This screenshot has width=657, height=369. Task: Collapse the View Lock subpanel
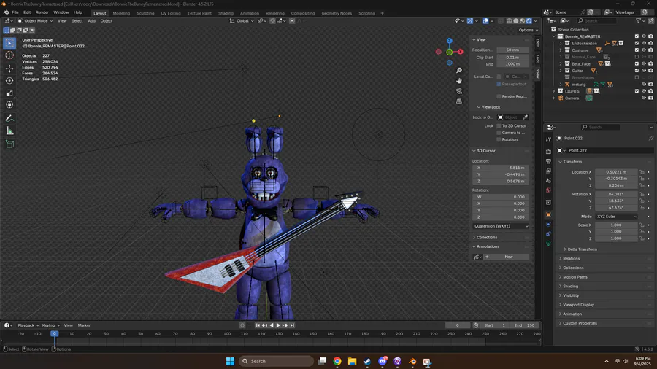[491, 107]
